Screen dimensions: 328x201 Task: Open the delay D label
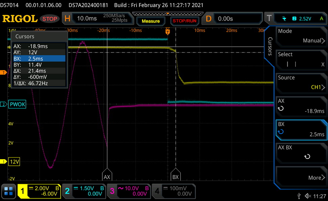point(208,19)
